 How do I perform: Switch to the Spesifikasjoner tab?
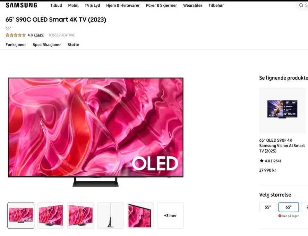point(47,45)
